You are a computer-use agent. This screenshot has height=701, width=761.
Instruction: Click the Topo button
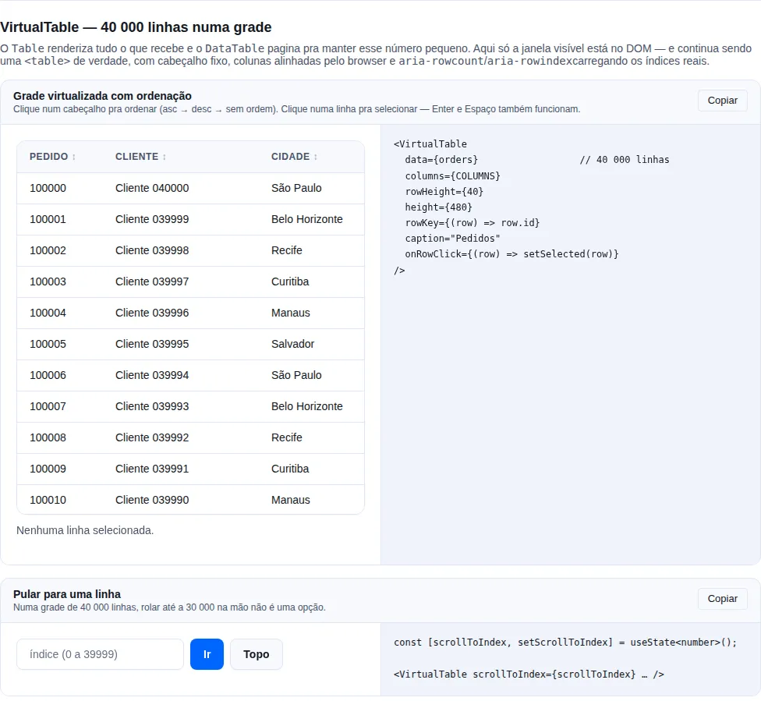(257, 654)
